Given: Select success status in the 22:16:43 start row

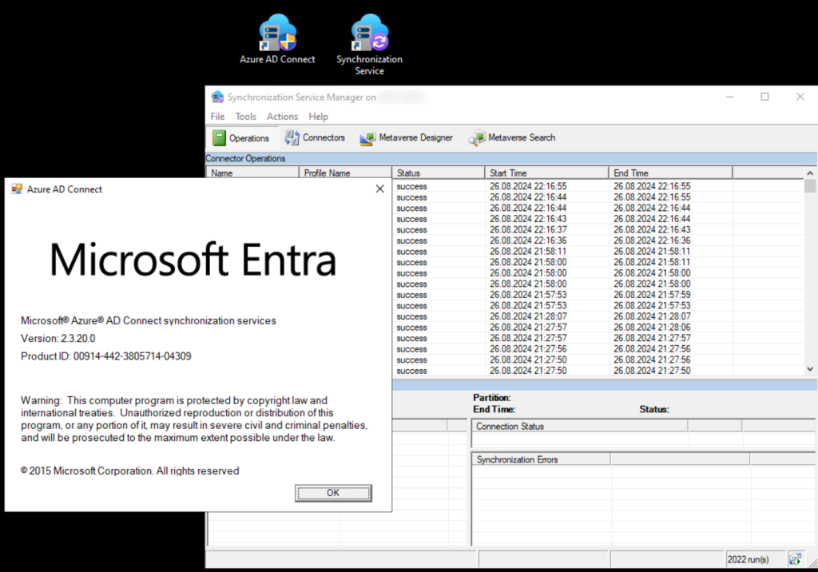Looking at the screenshot, I should tap(411, 219).
